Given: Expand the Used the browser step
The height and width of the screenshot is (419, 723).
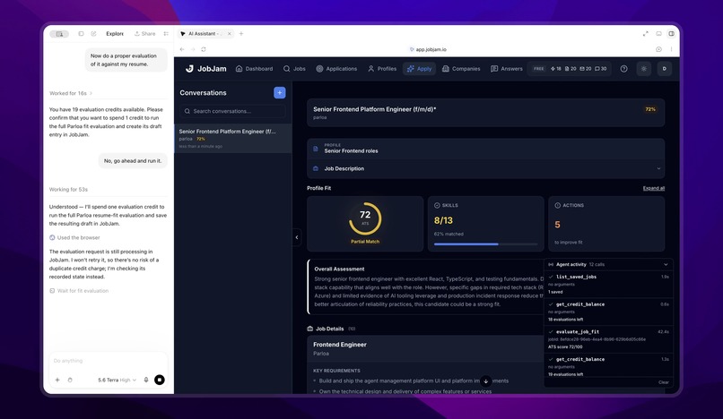Looking at the screenshot, I should pos(74,237).
